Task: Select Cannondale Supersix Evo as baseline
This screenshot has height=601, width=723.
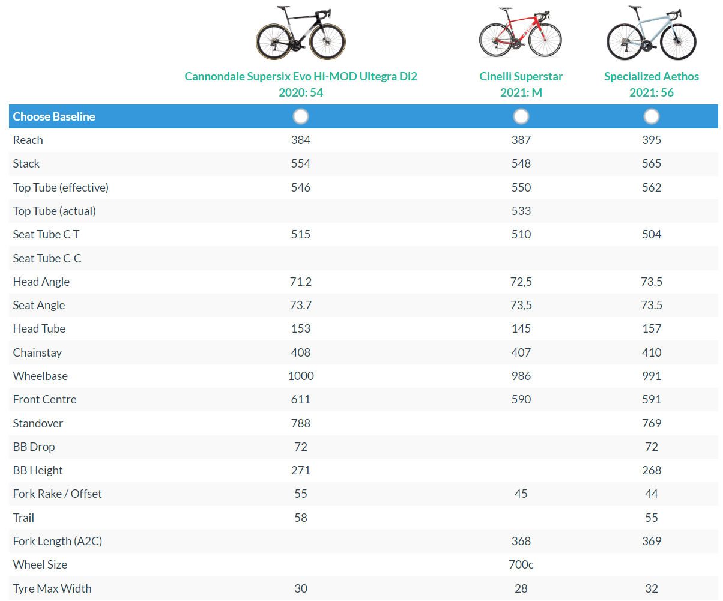Action: (301, 116)
